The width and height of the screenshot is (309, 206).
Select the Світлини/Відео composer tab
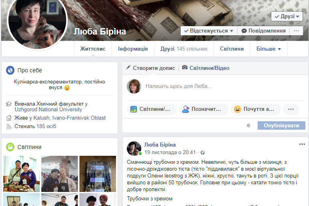click(209, 68)
